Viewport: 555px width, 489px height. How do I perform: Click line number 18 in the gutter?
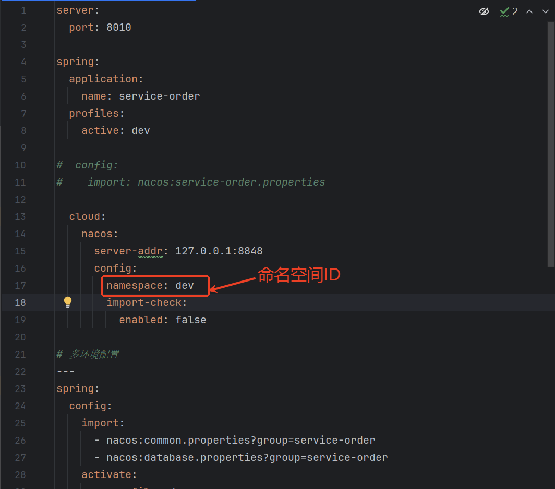(20, 303)
